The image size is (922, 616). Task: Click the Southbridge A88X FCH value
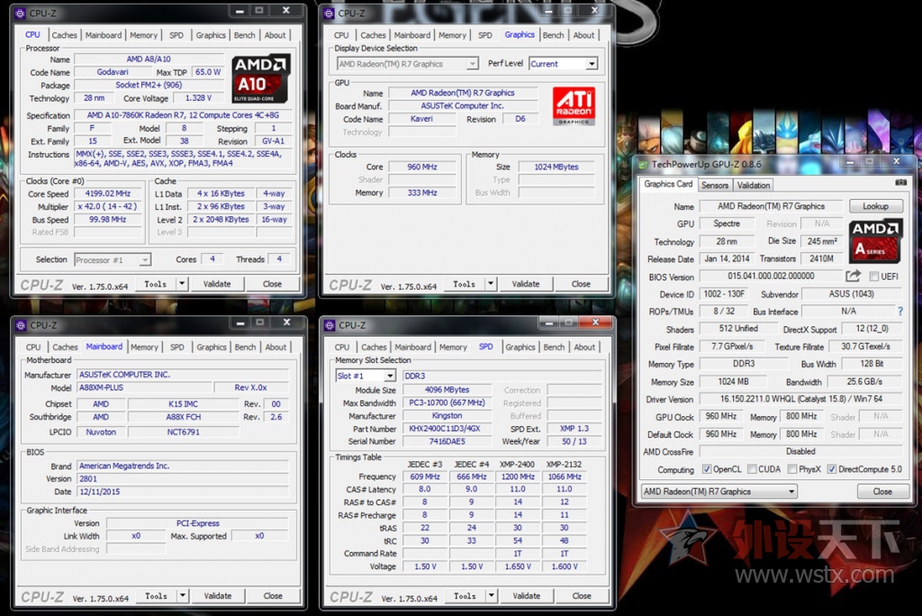(183, 417)
